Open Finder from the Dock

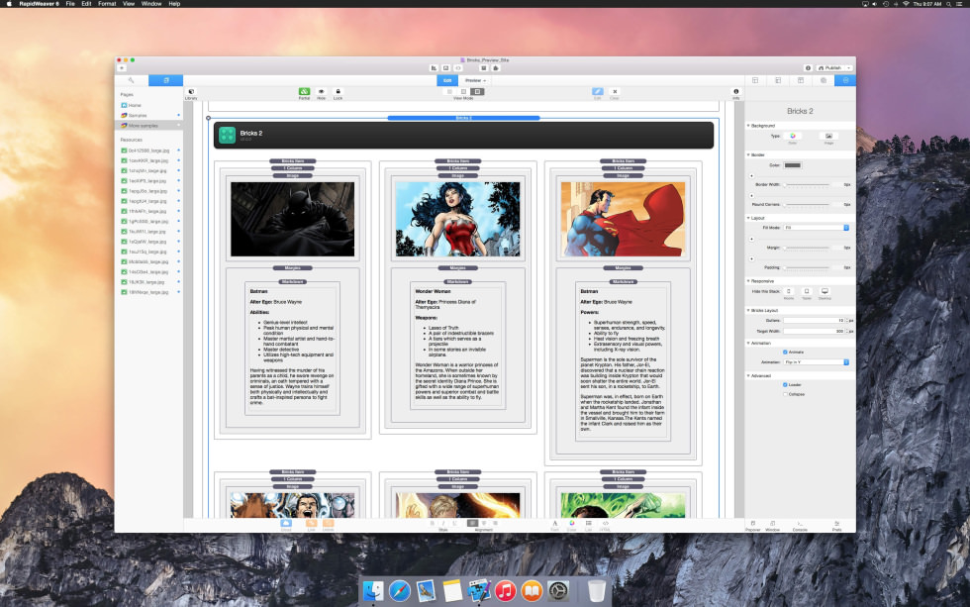(x=373, y=591)
